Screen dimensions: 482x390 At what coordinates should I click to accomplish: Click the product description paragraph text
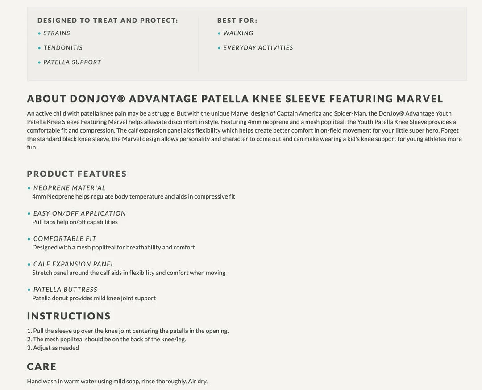(x=244, y=130)
